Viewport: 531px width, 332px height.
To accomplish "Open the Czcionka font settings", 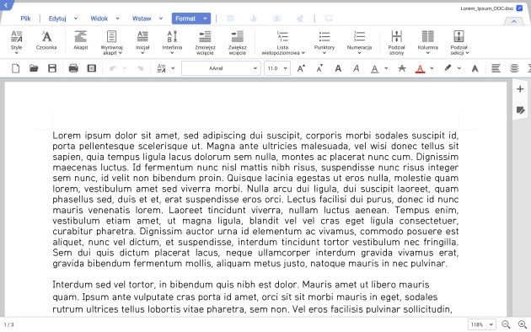I will (46, 40).
